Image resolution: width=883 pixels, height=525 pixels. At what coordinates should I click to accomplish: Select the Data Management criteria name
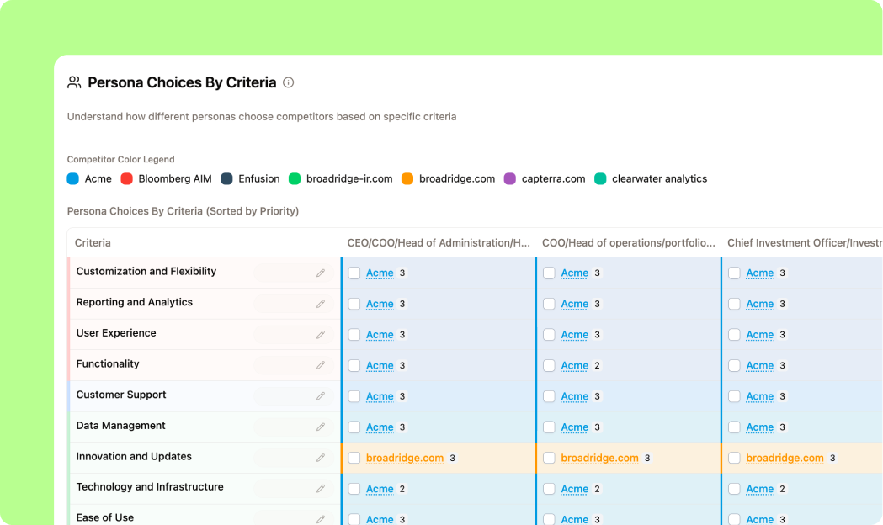pyautogui.click(x=120, y=426)
